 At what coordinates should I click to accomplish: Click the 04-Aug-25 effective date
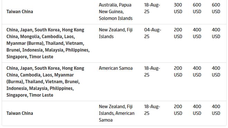tap(153, 33)
